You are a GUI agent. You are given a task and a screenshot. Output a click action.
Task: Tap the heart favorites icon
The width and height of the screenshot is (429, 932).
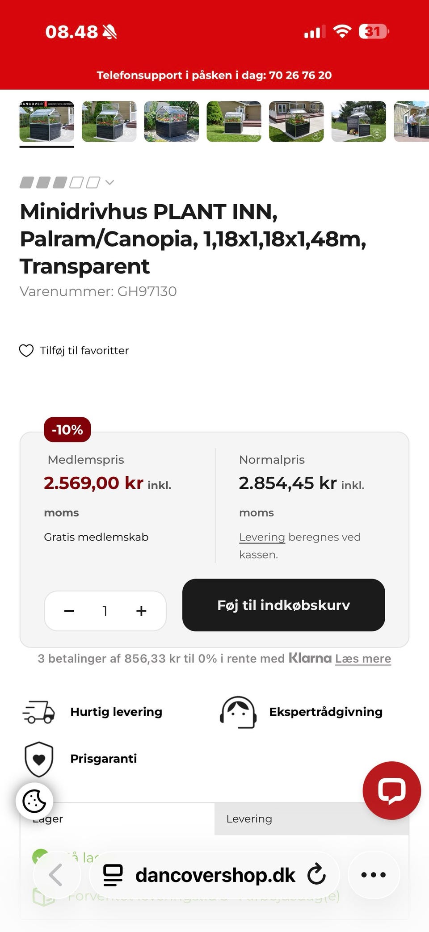(26, 351)
